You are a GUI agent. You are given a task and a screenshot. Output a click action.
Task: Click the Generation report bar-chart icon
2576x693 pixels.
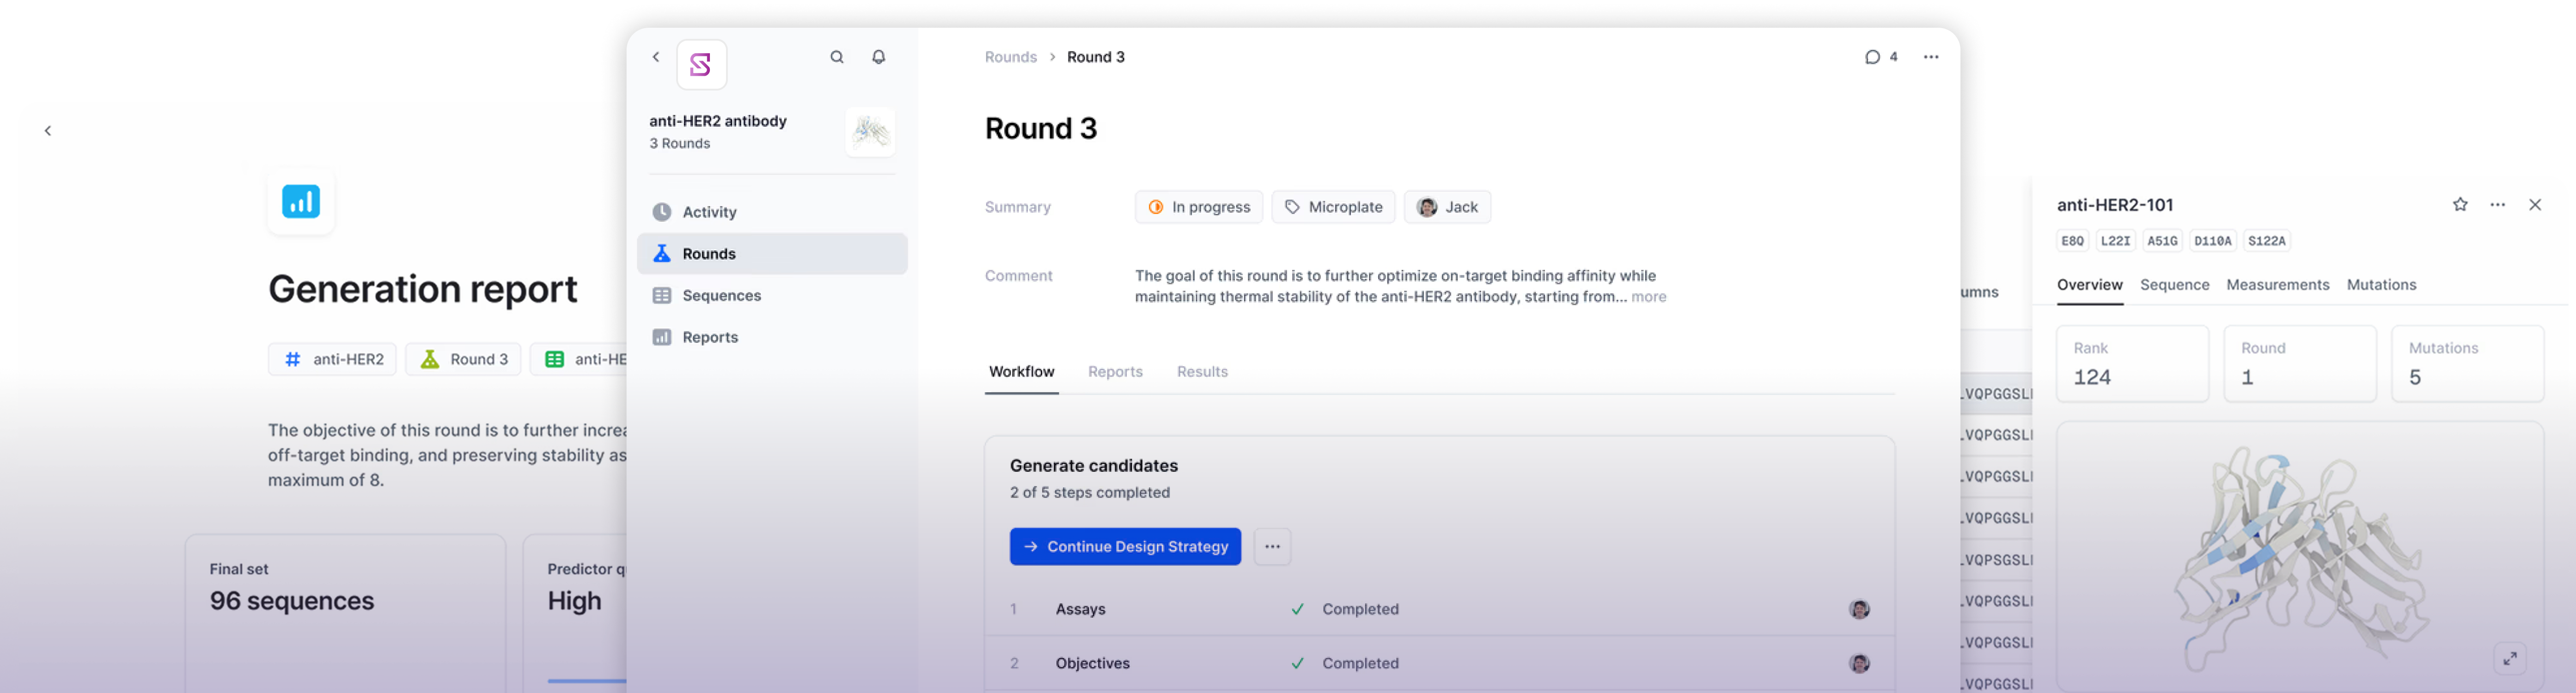pos(300,201)
